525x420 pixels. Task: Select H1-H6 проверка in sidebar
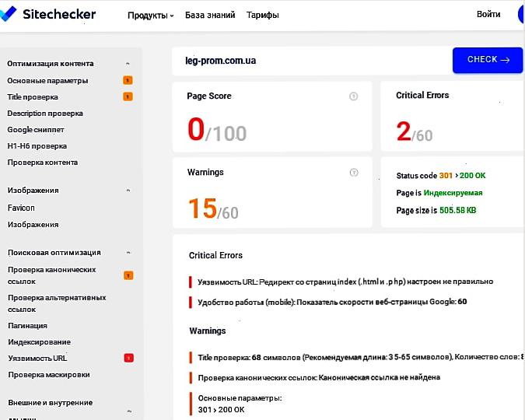pyautogui.click(x=37, y=146)
